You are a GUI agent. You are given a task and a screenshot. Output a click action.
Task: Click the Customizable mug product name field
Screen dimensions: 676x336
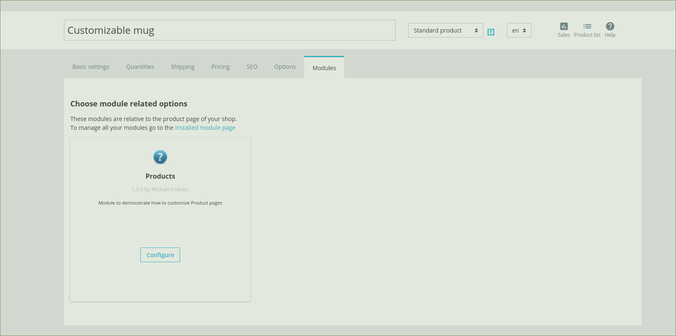230,30
